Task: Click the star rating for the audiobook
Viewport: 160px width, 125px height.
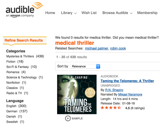Action: (111, 108)
